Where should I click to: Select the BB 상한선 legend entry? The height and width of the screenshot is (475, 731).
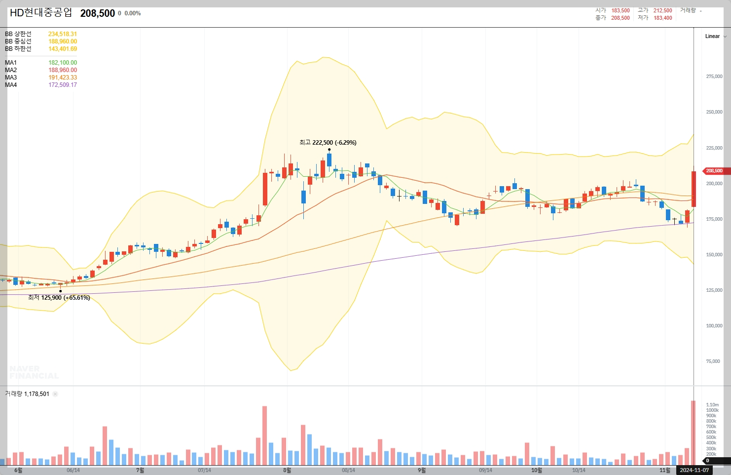tap(41, 34)
